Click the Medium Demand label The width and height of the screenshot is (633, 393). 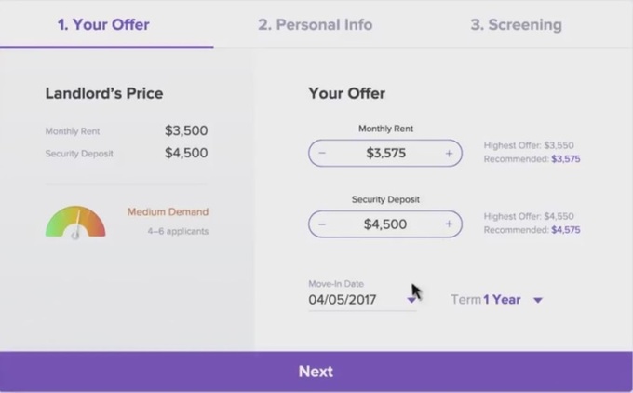168,212
